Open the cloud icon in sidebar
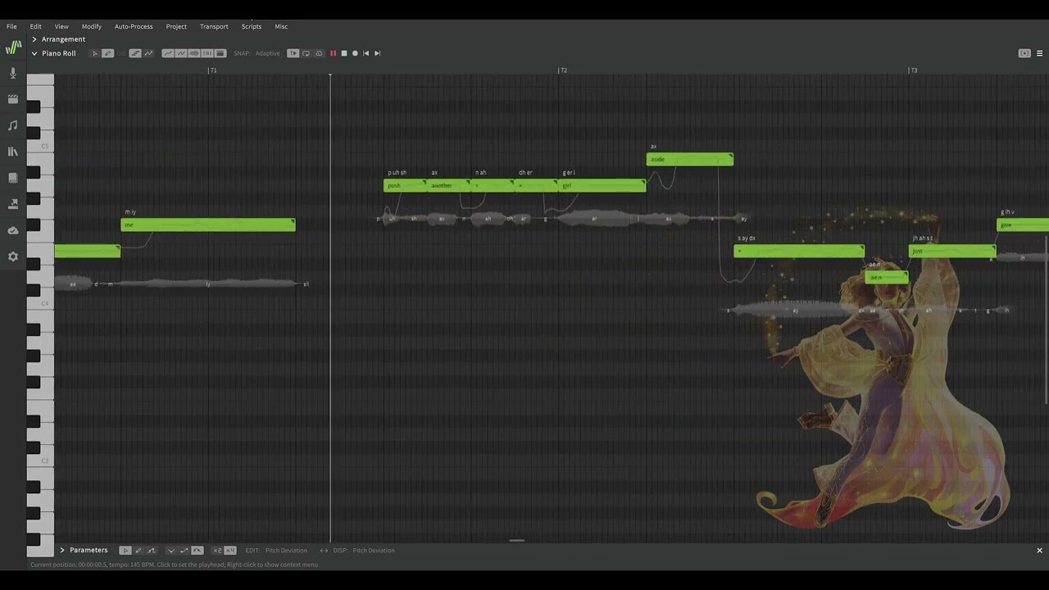The height and width of the screenshot is (590, 1049). (12, 230)
